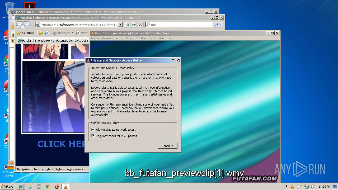This screenshot has height=190, width=338.
Task: Open the Subtitle menu in VLC
Action: click(141, 38)
